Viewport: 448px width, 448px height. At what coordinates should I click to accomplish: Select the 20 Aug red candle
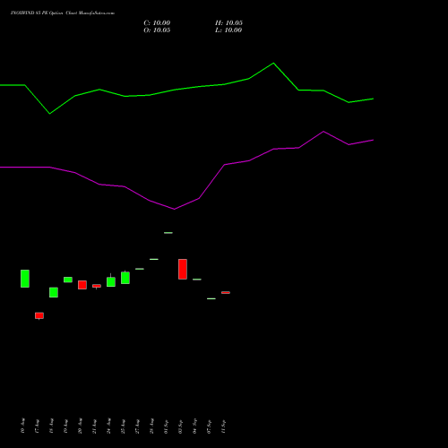[x=82, y=285]
